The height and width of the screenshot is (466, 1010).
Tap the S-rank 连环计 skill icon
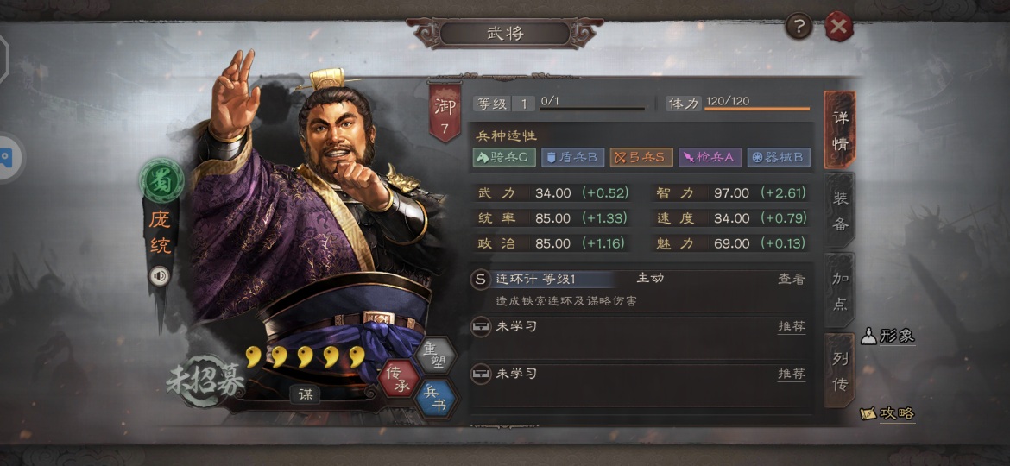(480, 280)
